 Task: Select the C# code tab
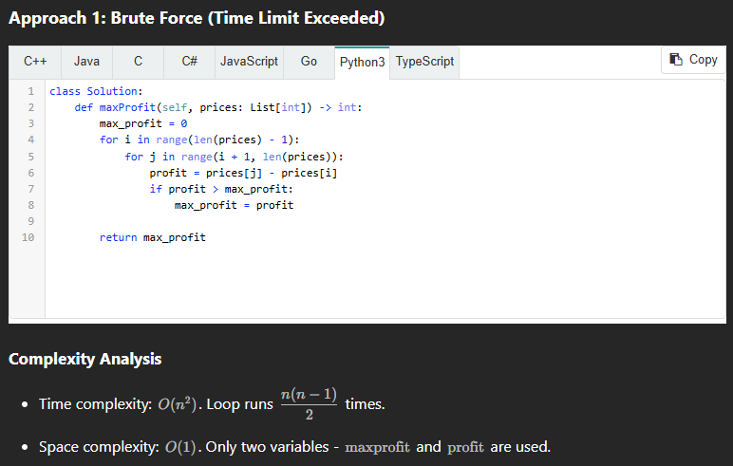click(189, 62)
